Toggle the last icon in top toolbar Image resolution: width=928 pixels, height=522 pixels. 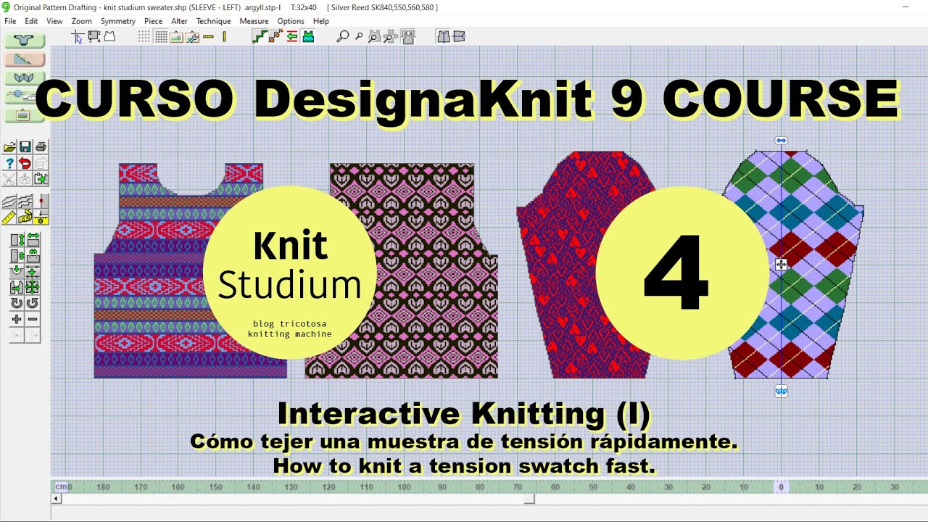pyautogui.click(x=458, y=36)
